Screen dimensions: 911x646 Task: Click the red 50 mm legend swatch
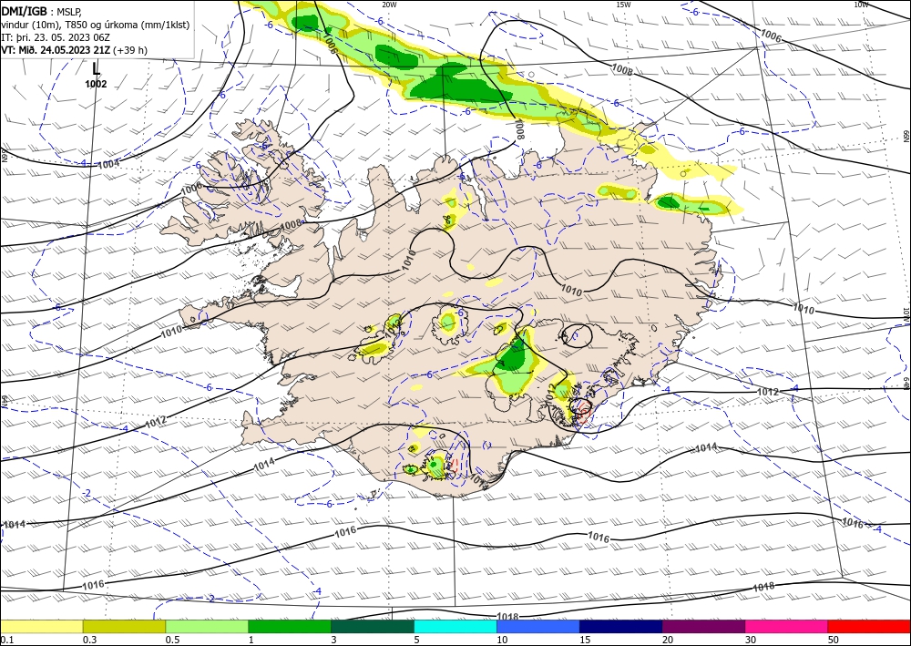(869, 626)
